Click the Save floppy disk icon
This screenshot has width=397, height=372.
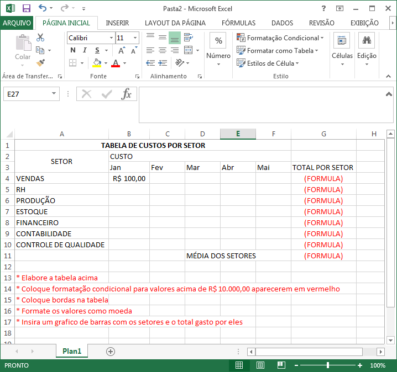[27, 8]
